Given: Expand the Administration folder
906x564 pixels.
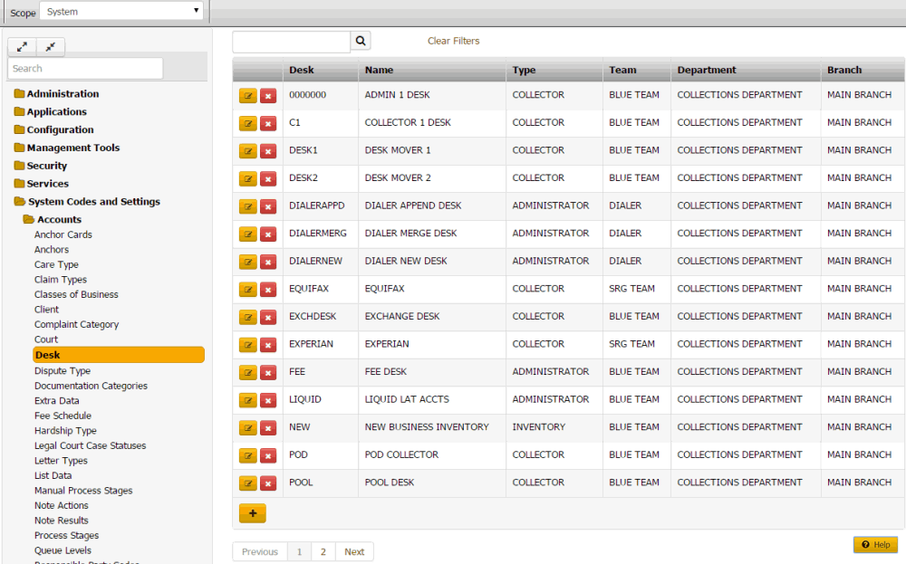Looking at the screenshot, I should tap(63, 94).
